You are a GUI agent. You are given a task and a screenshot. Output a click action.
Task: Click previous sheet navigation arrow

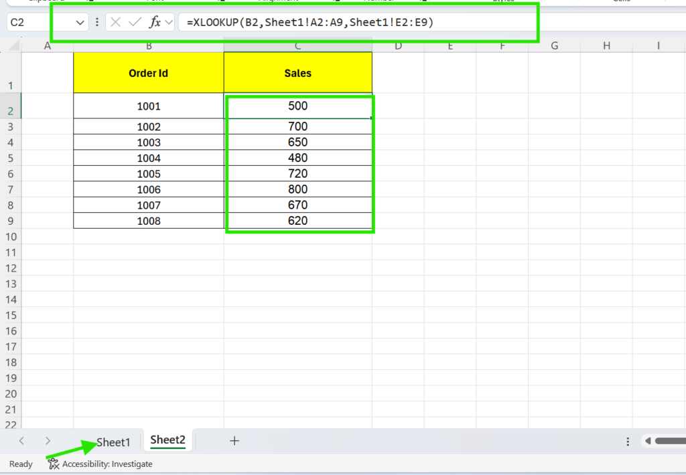click(x=21, y=441)
